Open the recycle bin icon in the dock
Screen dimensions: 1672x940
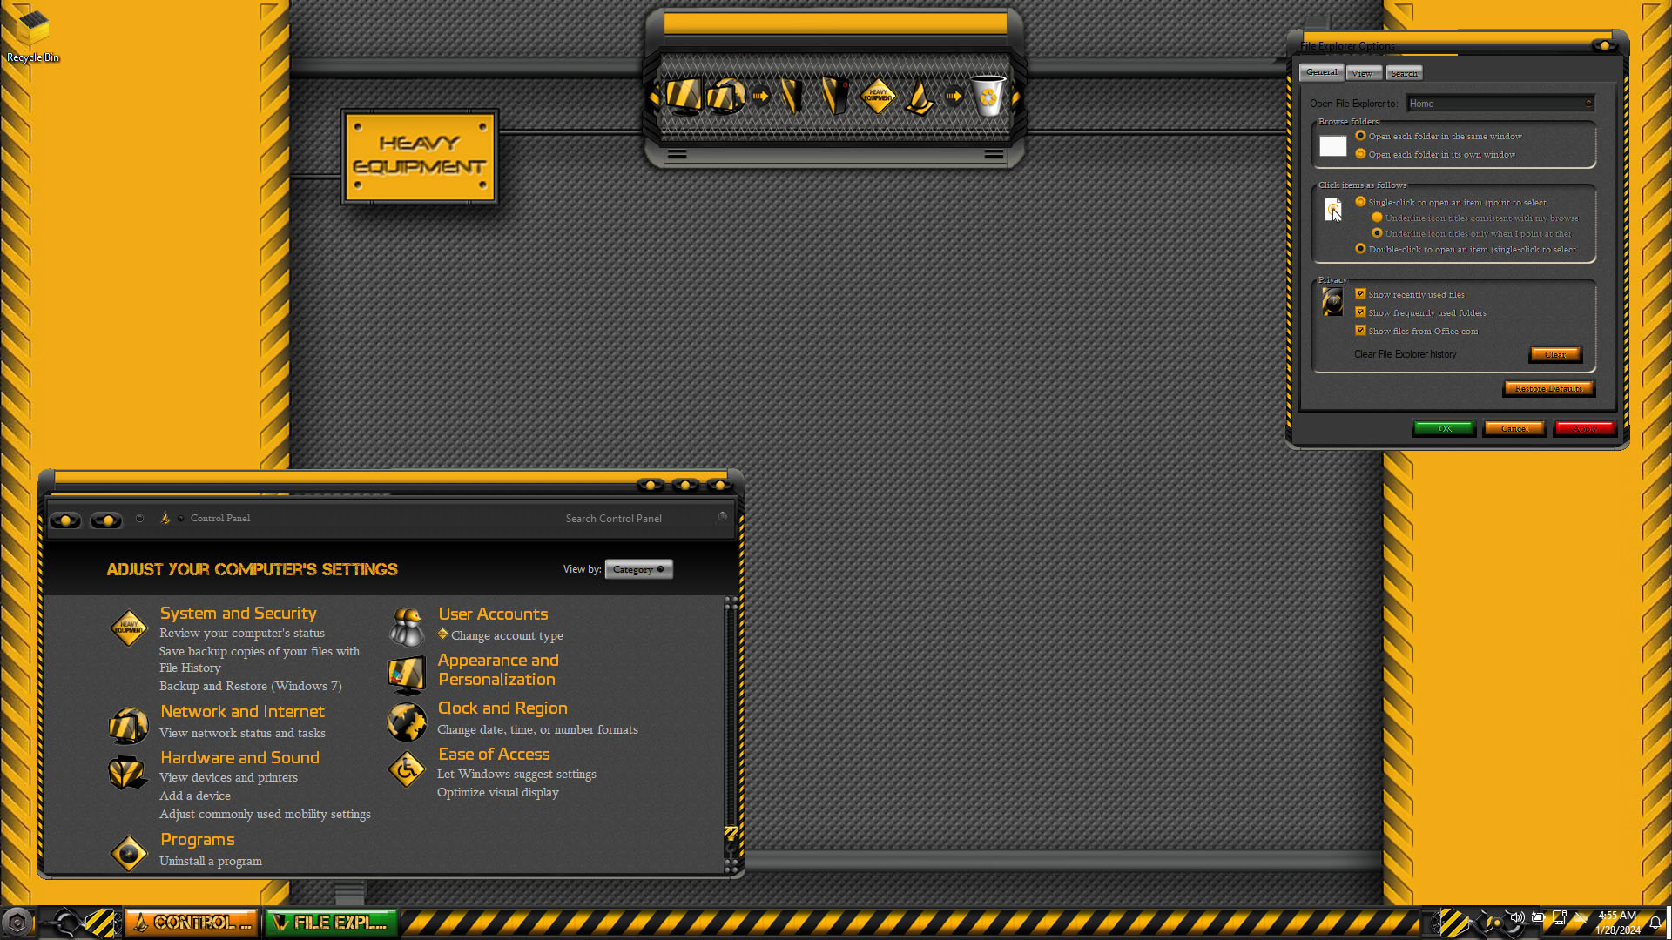[988, 96]
